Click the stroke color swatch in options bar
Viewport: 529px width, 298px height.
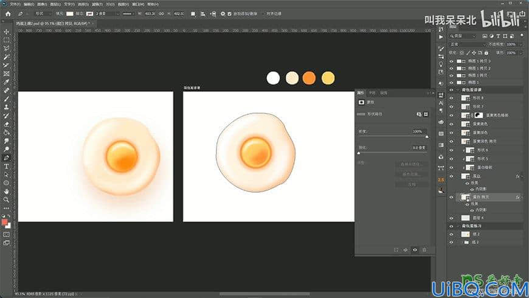(x=89, y=14)
